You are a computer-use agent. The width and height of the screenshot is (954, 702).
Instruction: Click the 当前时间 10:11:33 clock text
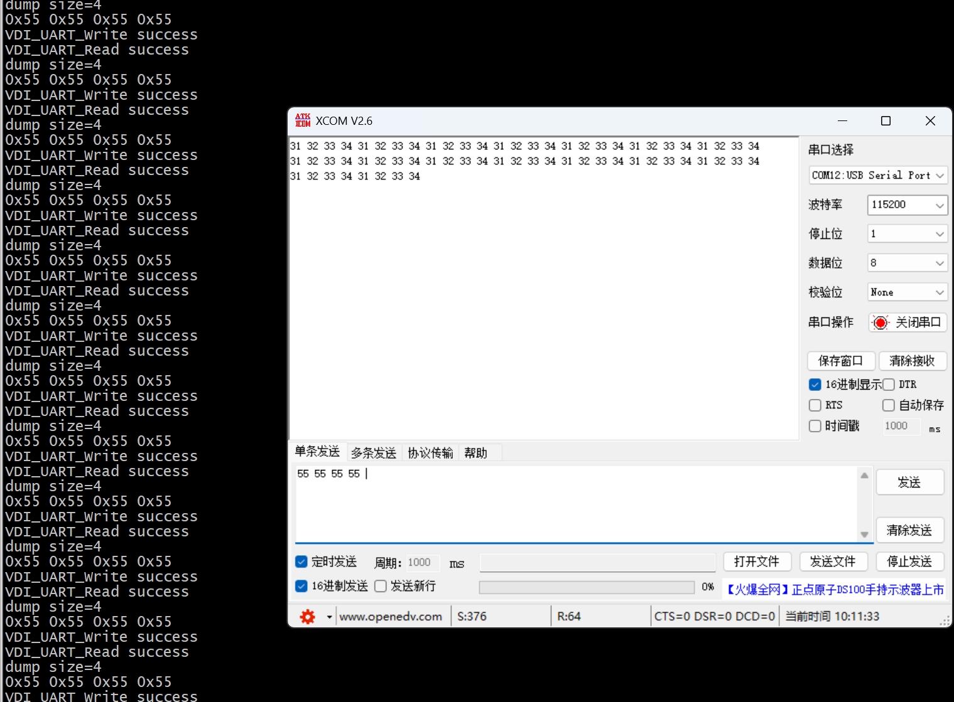coord(833,617)
